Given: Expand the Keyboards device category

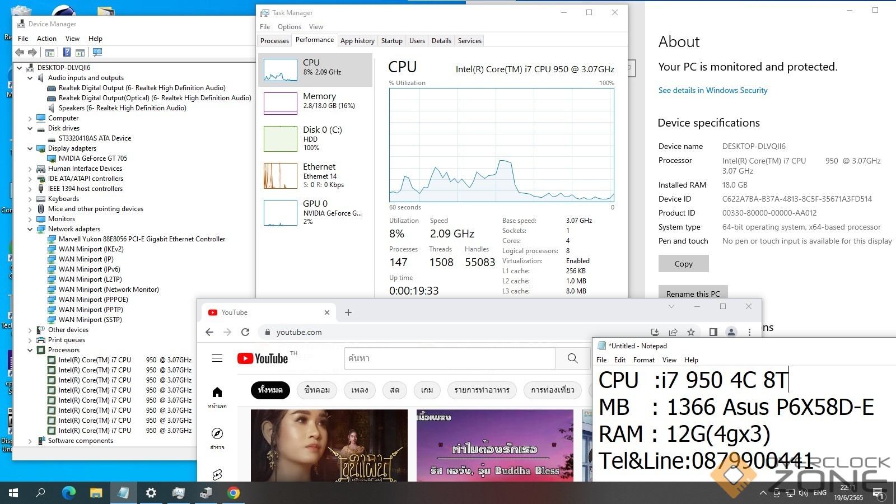Looking at the screenshot, I should click(x=30, y=199).
